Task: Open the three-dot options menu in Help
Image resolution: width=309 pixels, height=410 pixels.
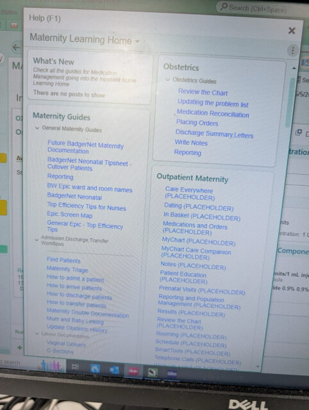Action: click(293, 50)
